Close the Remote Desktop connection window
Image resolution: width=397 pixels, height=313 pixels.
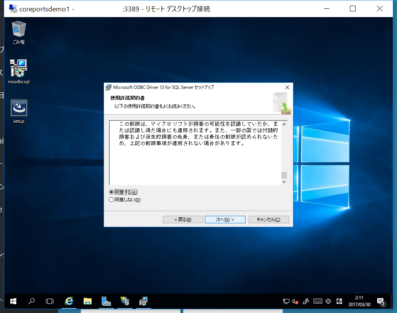pos(380,9)
